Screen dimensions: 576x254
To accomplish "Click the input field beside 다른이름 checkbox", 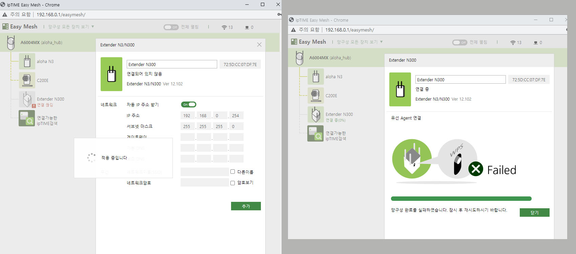I will click(205, 172).
